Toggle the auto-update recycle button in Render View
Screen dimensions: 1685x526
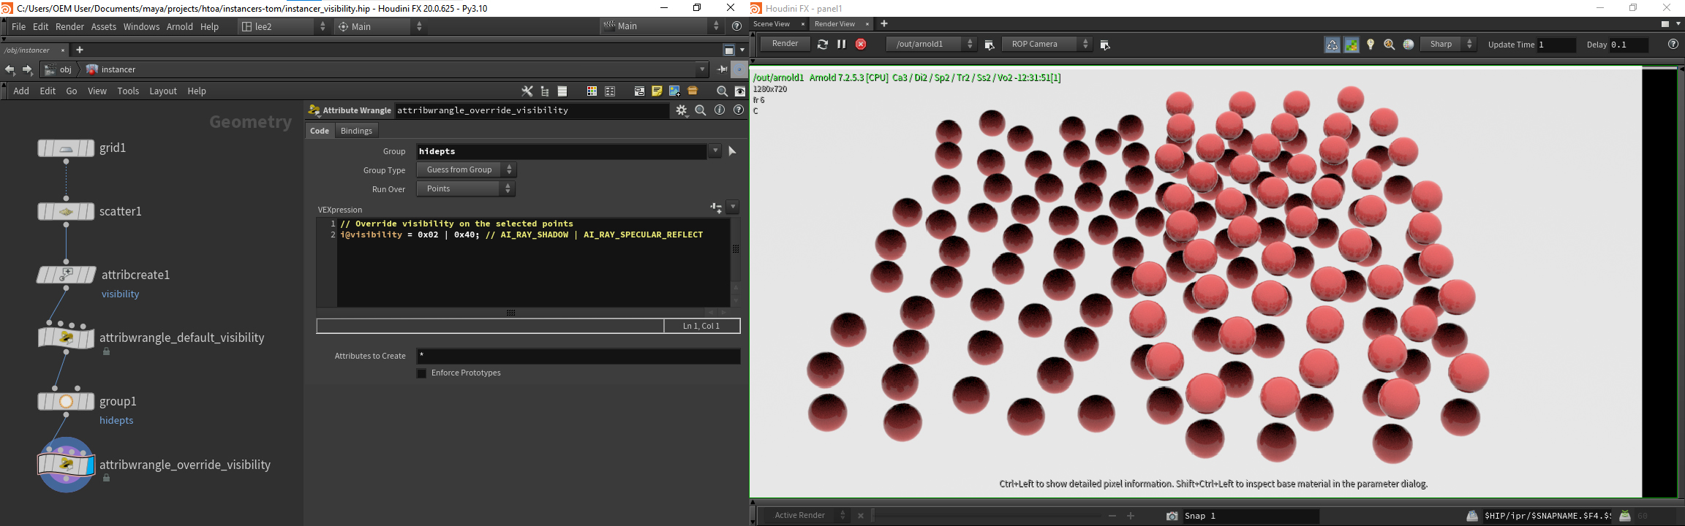[1332, 45]
